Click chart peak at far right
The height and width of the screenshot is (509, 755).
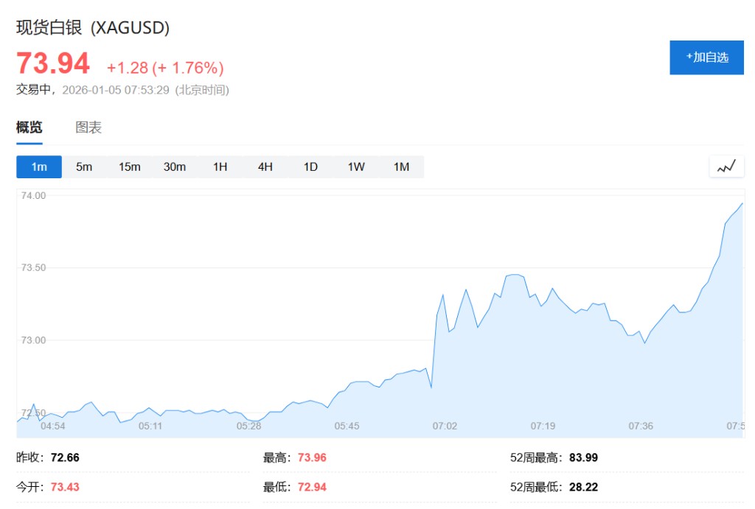click(x=741, y=203)
